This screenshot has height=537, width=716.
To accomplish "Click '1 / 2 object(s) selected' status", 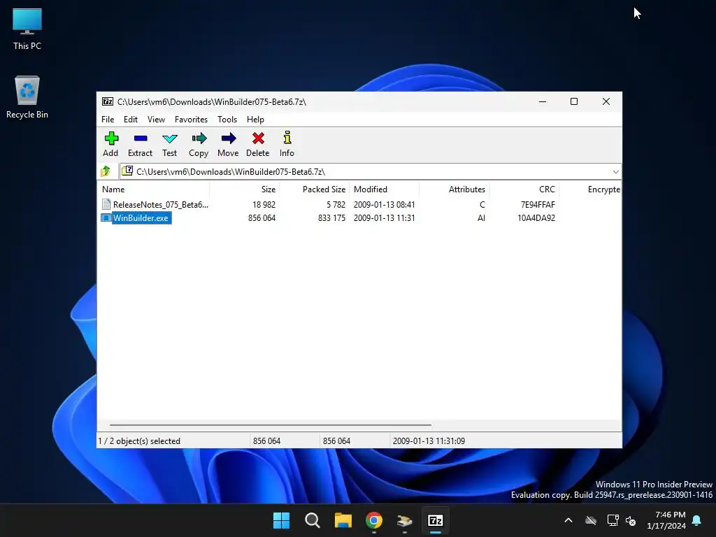I will coord(139,441).
